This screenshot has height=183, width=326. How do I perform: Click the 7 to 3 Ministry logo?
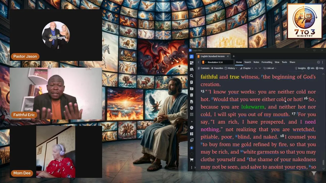(305, 21)
